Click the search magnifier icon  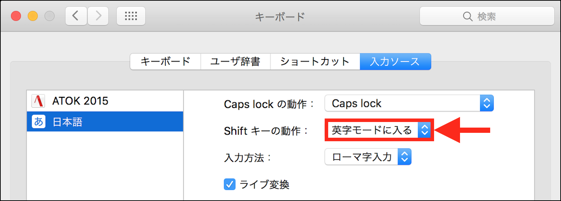pos(467,16)
